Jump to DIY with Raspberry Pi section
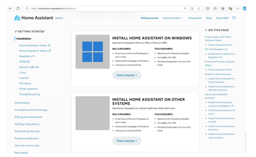 [x=216, y=49]
